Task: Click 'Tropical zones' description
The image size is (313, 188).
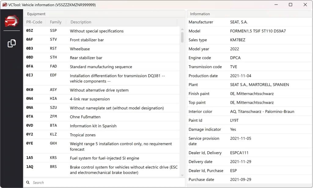Action: (x=83, y=135)
